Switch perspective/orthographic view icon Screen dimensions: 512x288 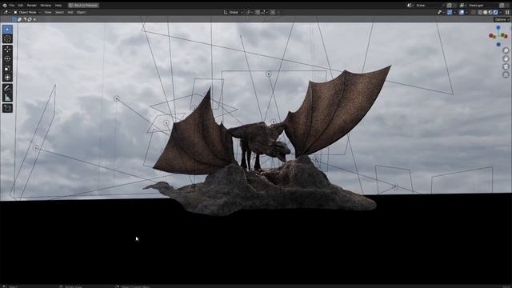point(506,74)
